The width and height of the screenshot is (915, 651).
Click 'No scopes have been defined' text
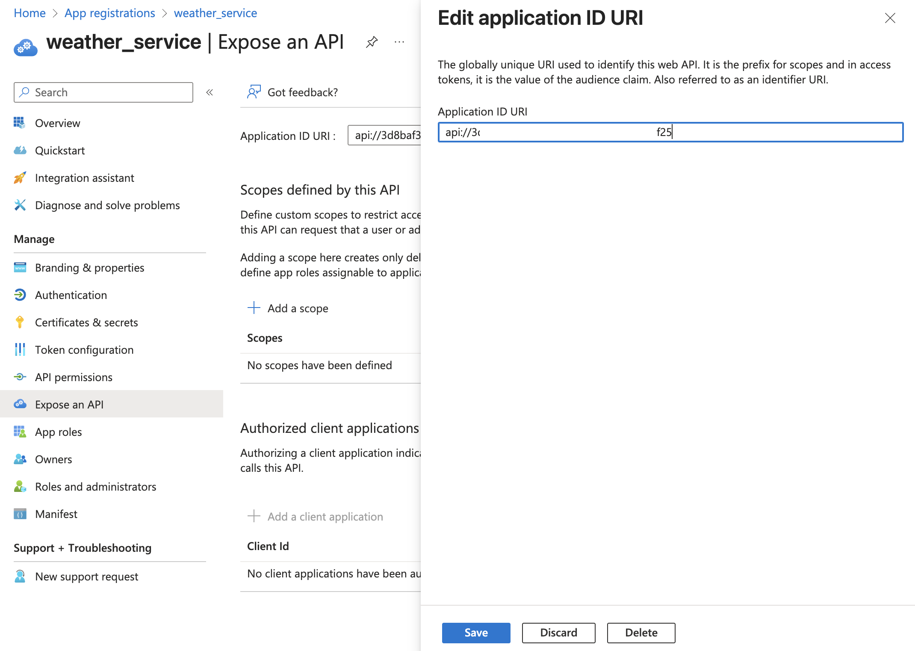(319, 365)
